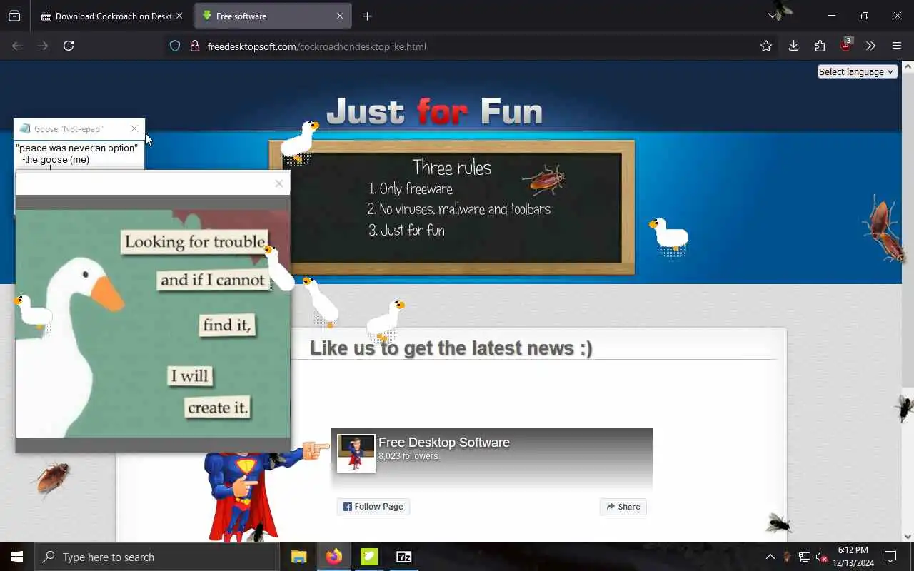Open the Firefox application menu
This screenshot has width=914, height=571.
pyautogui.click(x=897, y=46)
